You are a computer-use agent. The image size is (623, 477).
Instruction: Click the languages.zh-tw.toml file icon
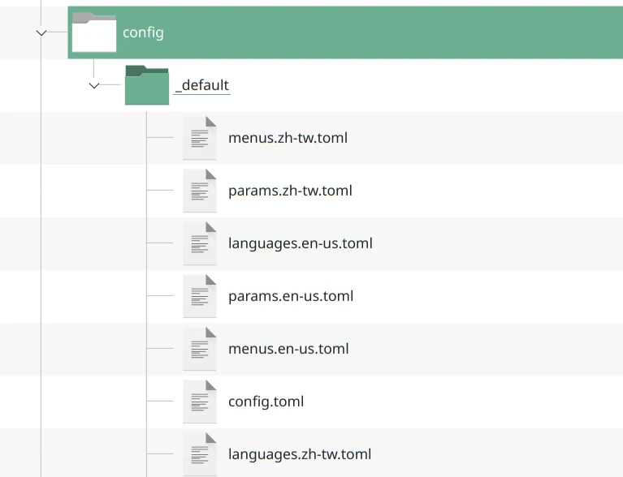point(200,454)
